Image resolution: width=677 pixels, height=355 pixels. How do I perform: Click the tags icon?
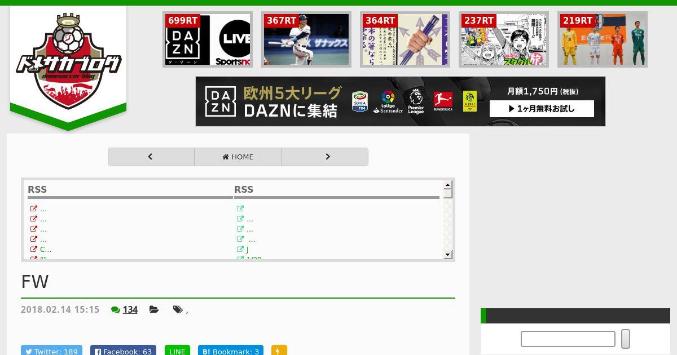pyautogui.click(x=178, y=309)
